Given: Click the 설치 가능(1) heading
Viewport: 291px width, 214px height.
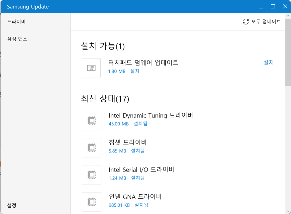Looking at the screenshot, I should pos(103,46).
